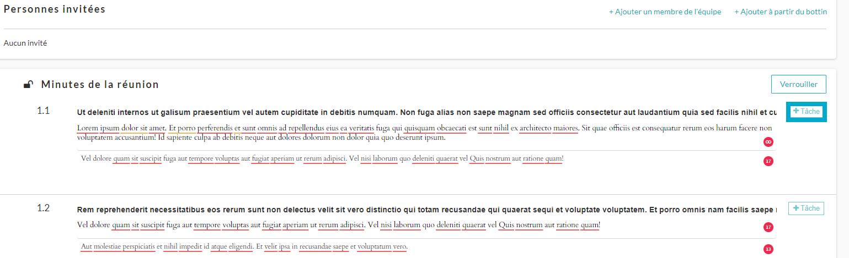The image size is (849, 258).
Task: Click the Lorem ipsum paragraph in item 1.1
Action: click(x=424, y=133)
